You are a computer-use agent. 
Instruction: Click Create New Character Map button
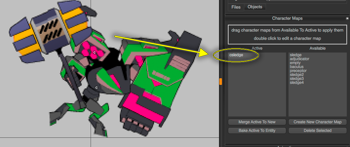tap(317, 122)
